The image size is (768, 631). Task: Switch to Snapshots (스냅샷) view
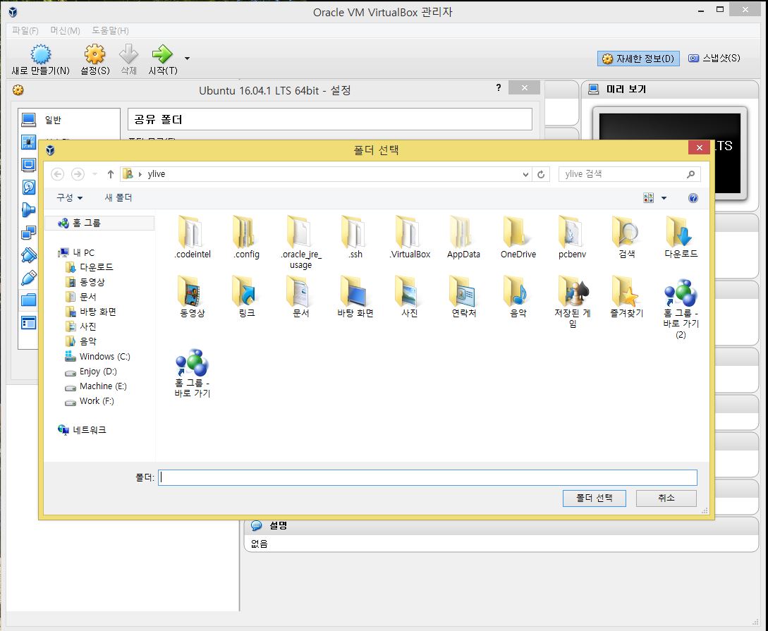[x=714, y=59]
